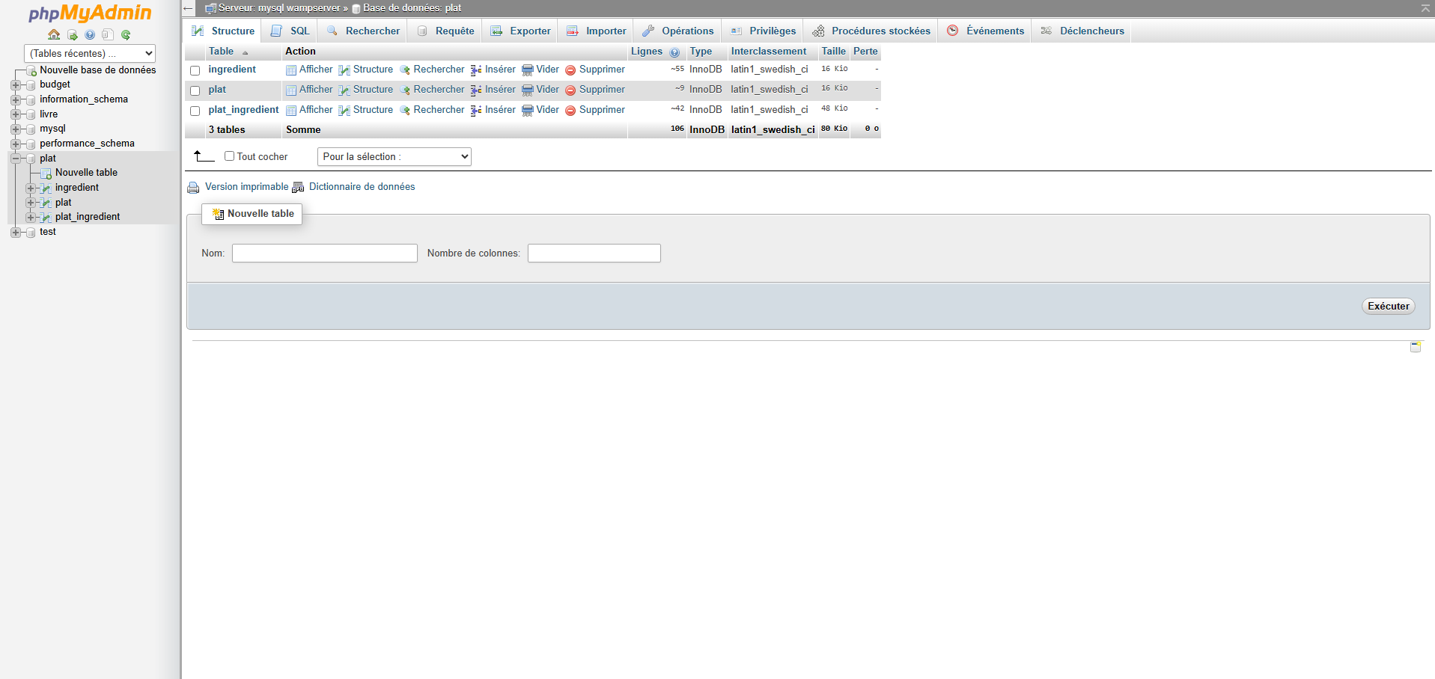Sort tables by clicking the Table column header
Viewport: 1435px width, 679px height.
[x=222, y=52]
